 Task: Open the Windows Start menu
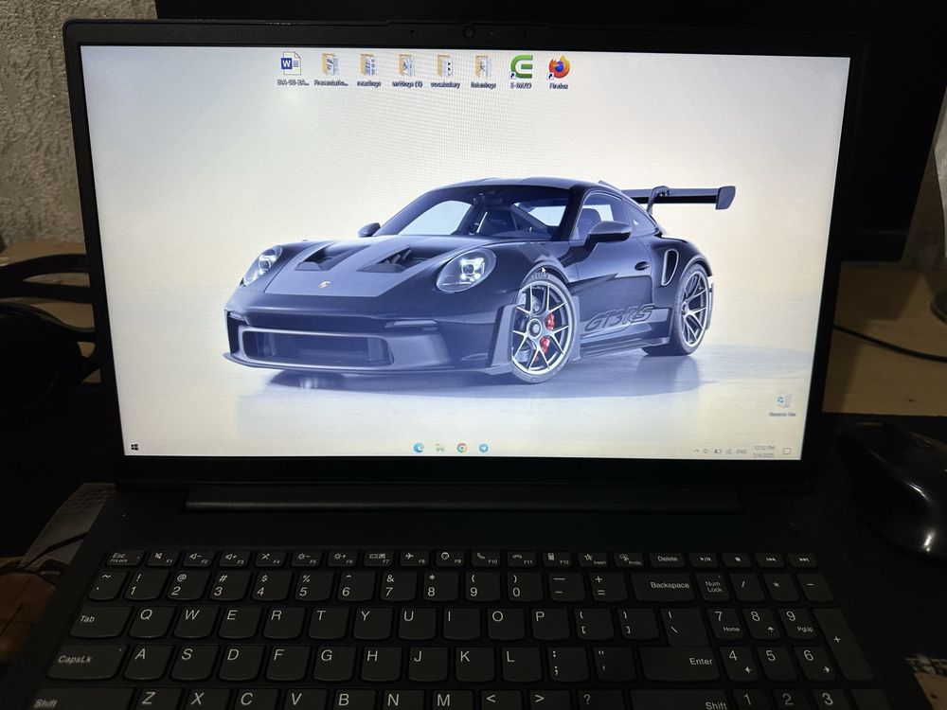pos(134,448)
